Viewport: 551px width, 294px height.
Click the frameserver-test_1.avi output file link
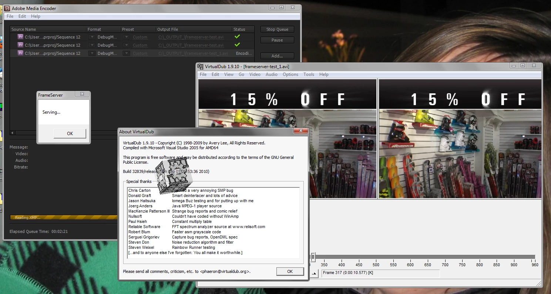[x=193, y=53]
